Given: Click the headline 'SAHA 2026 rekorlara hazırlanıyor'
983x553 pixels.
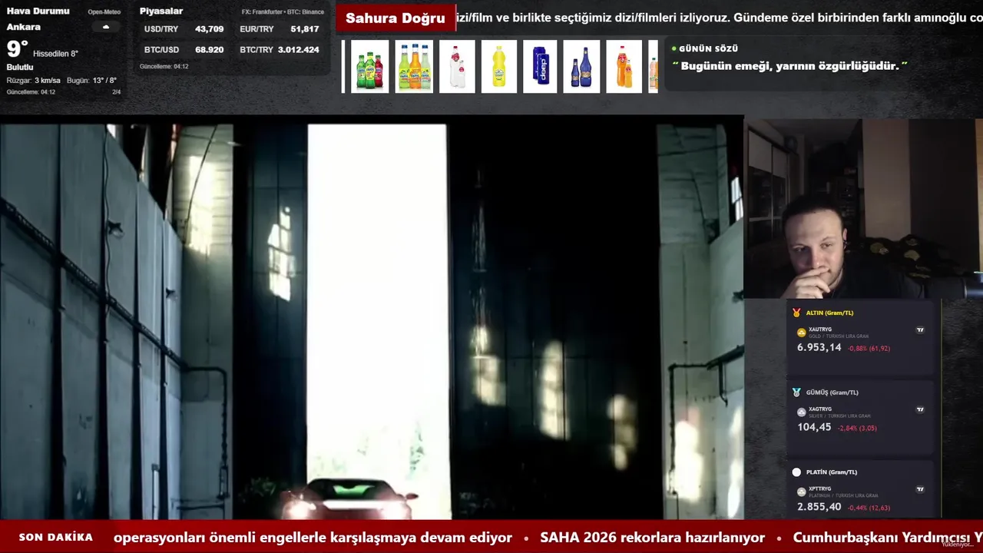Looking at the screenshot, I should tap(652, 538).
